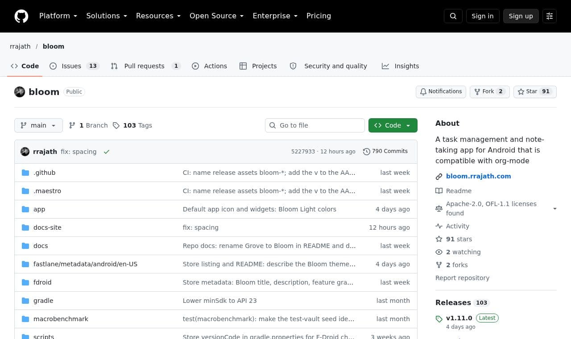Expand the licenses found dropdown arrow
Viewport: 571px width, 339px height.
(x=555, y=209)
